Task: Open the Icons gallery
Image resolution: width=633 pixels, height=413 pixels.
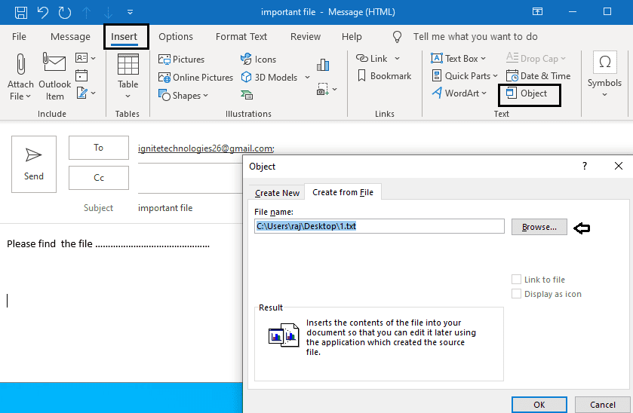Action: click(258, 60)
